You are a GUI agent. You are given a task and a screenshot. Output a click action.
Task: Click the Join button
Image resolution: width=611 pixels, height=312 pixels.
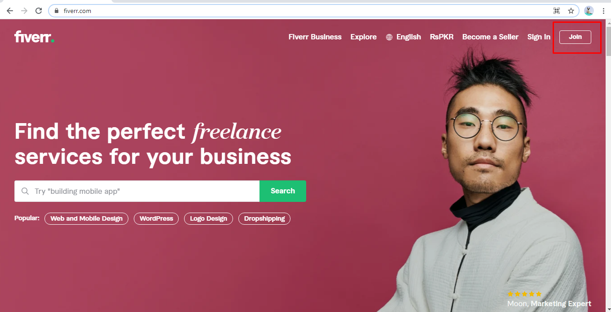[575, 37]
